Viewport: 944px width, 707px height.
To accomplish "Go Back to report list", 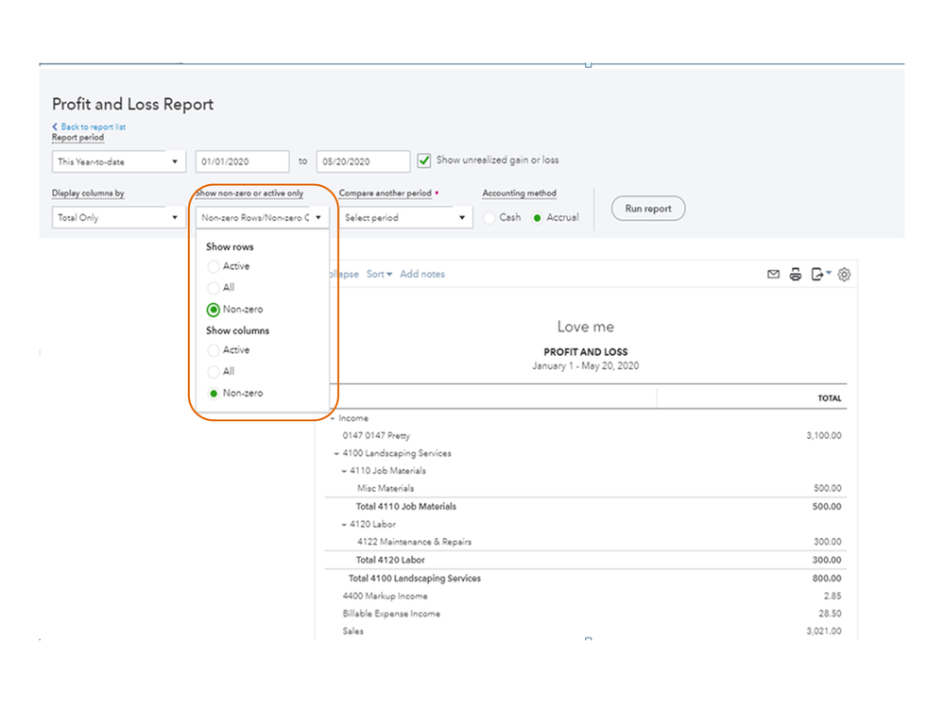I will tap(92, 126).
